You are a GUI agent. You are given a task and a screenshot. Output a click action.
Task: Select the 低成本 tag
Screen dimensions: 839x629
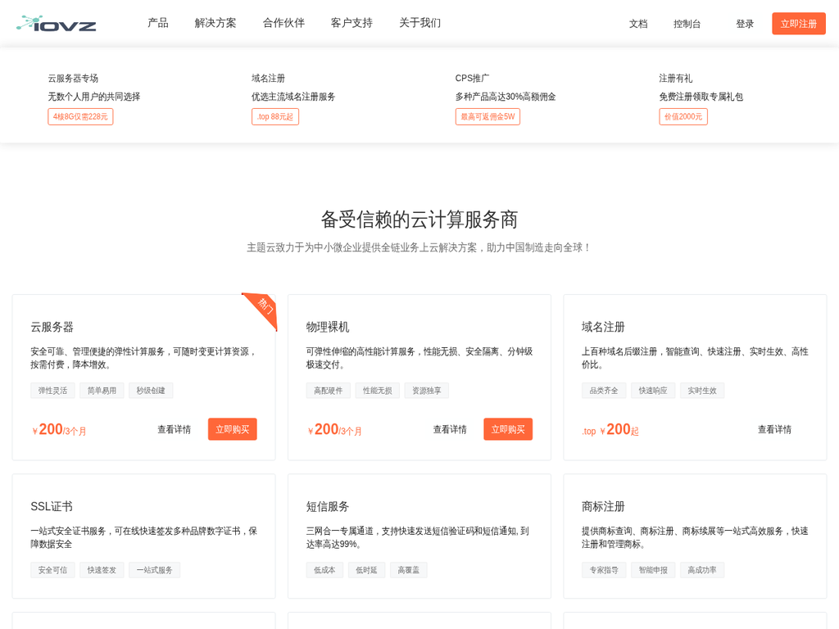(324, 570)
